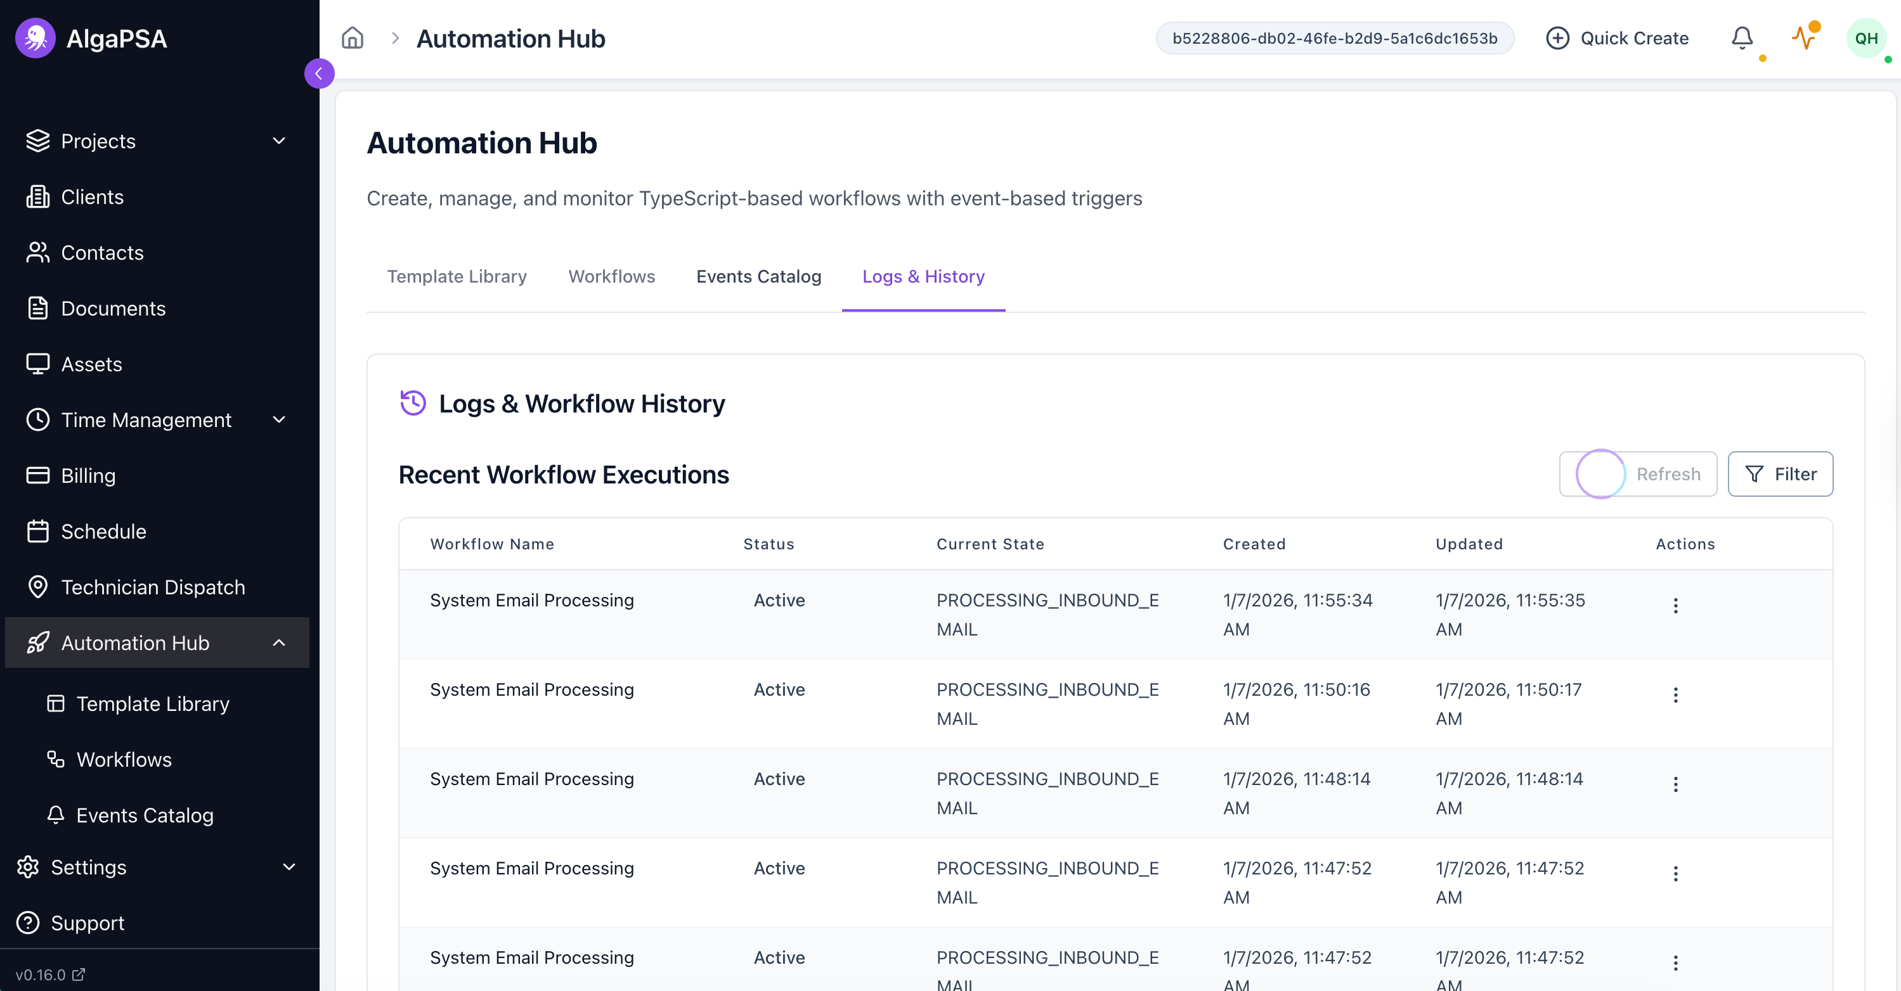Open Documents from the sidebar icon
The width and height of the screenshot is (1901, 991).
(x=39, y=308)
